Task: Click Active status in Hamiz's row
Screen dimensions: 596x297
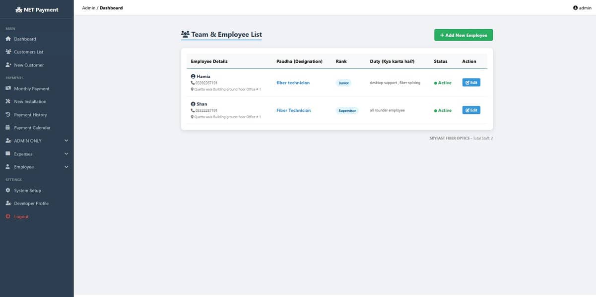Action: click(443, 83)
